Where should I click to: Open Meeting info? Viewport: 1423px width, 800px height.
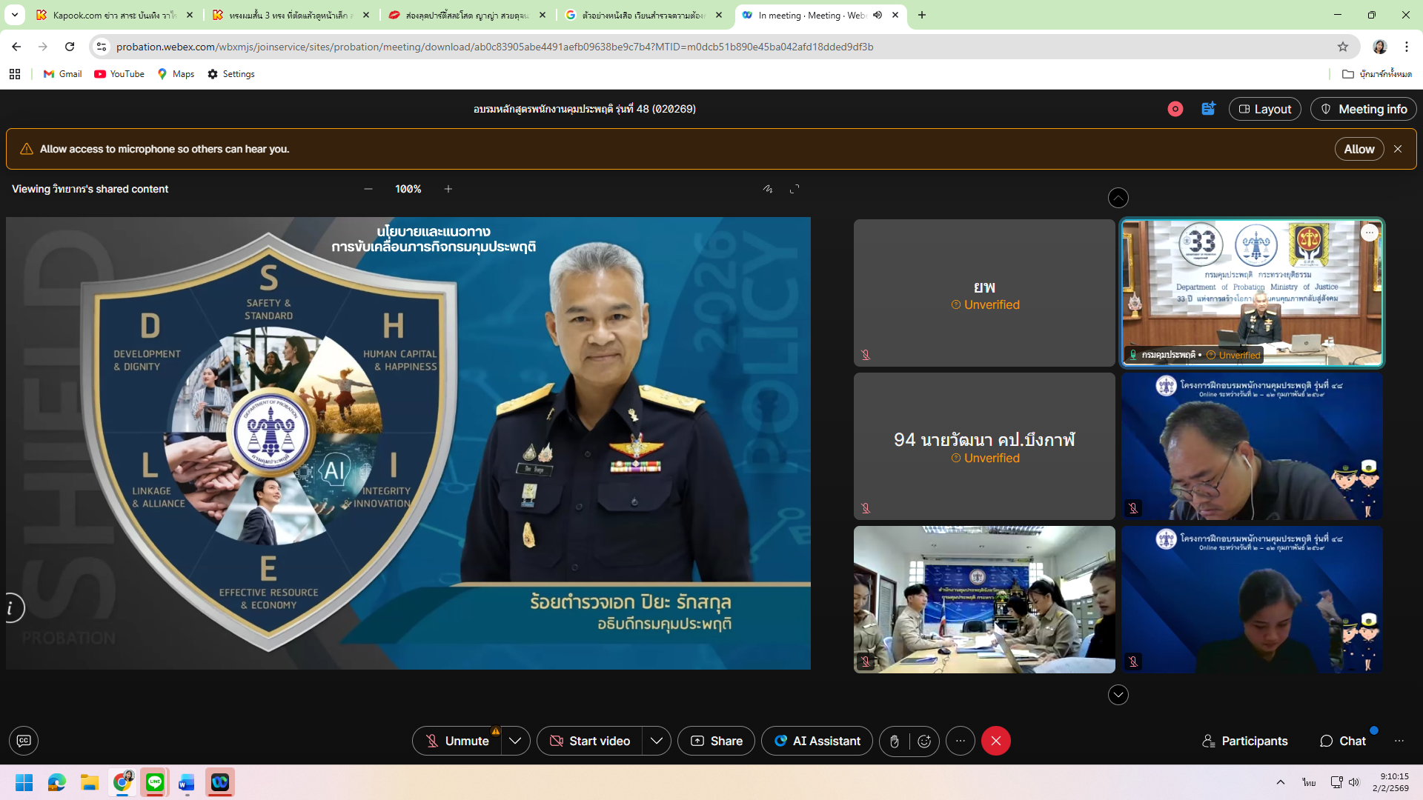tap(1363, 109)
